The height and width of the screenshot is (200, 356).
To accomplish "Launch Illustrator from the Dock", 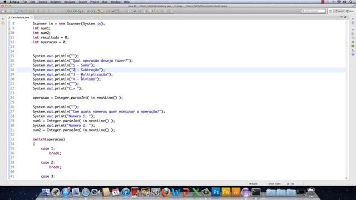I will tap(236, 192).
